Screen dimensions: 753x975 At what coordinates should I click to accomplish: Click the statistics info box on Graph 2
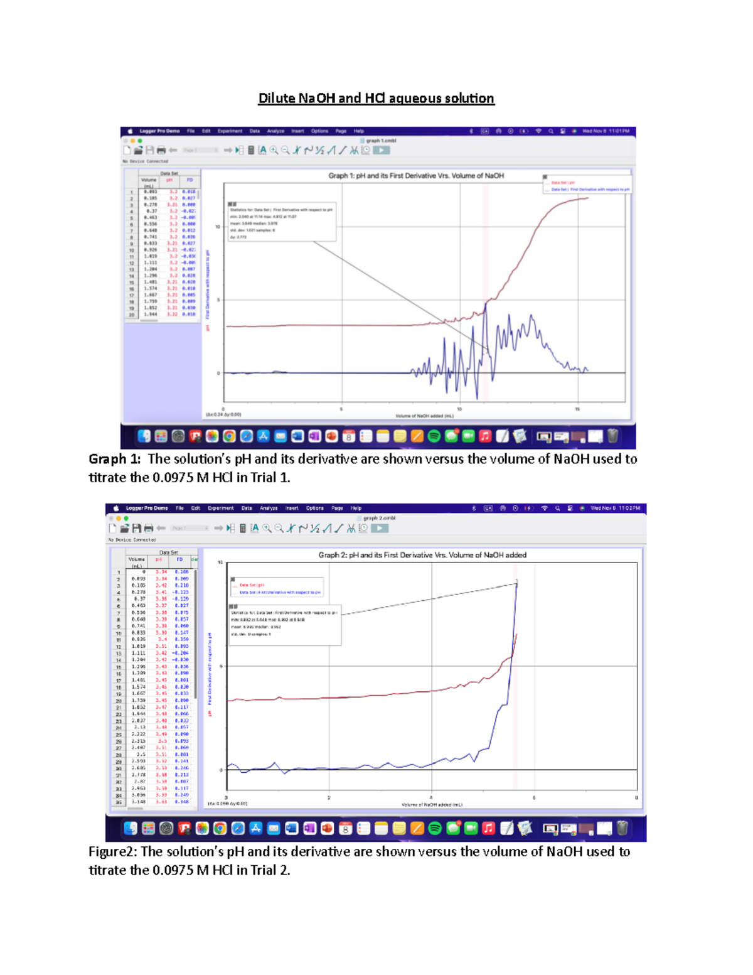[x=285, y=624]
